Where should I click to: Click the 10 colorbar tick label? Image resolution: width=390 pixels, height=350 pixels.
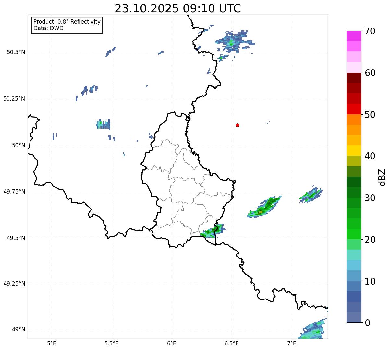370,281
